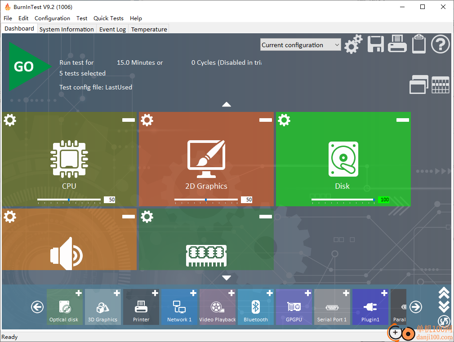This screenshot has width=454, height=342.
Task: Open test preferences gears icon
Action: pyautogui.click(x=353, y=44)
